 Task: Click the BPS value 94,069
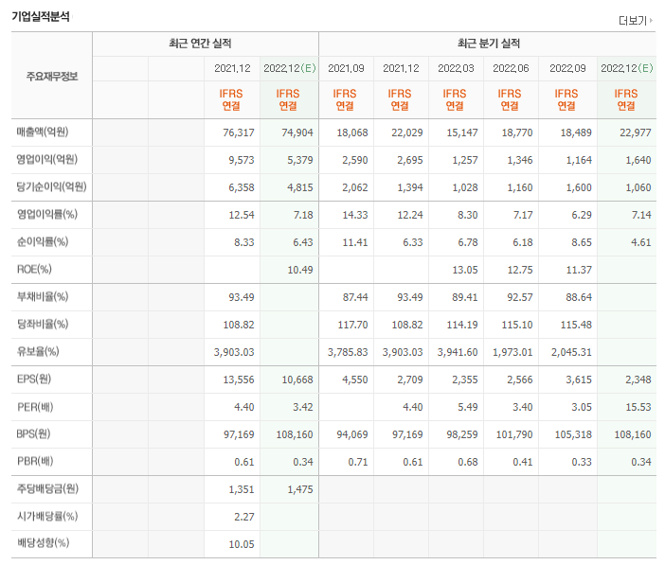point(352,434)
